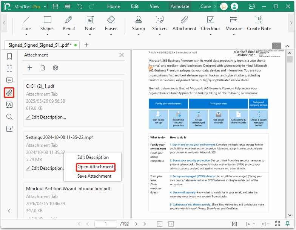Expand the Shapes dropdown arrow
The width and height of the screenshot is (296, 230).
(48, 35)
